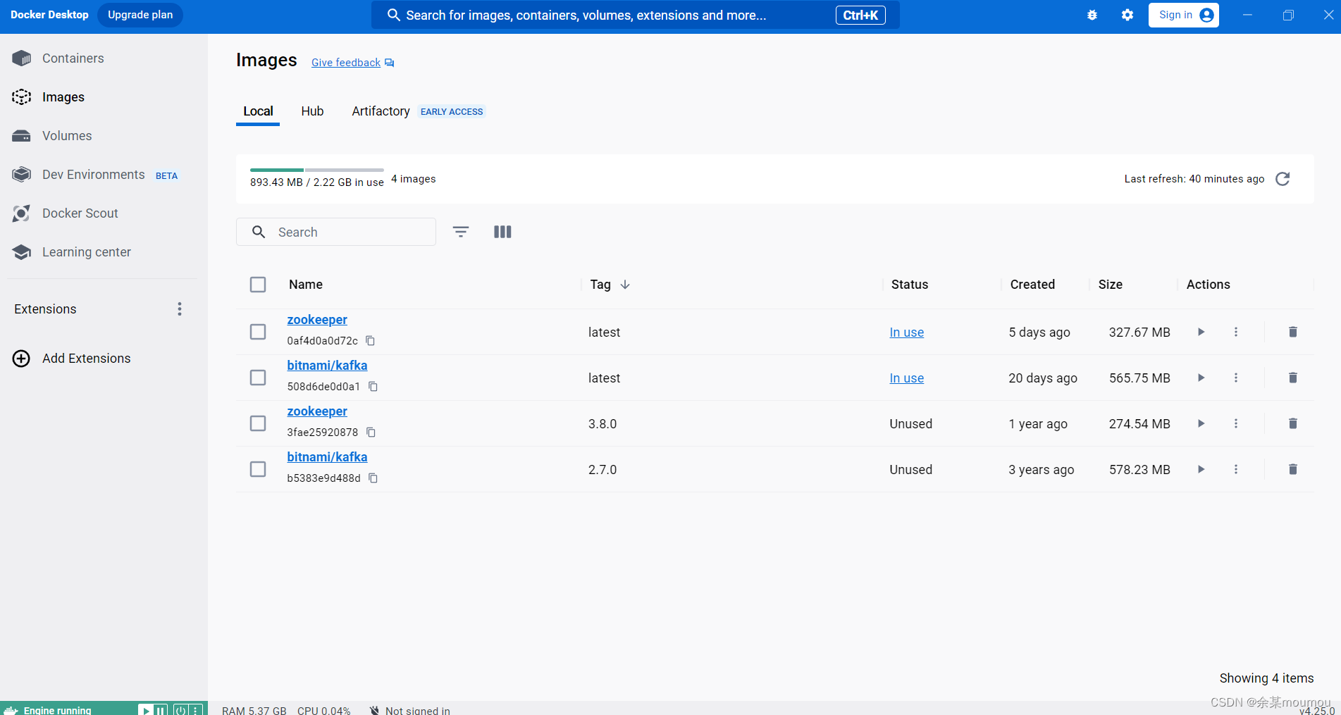Run the bitnami/kafka latest image

tap(1201, 378)
